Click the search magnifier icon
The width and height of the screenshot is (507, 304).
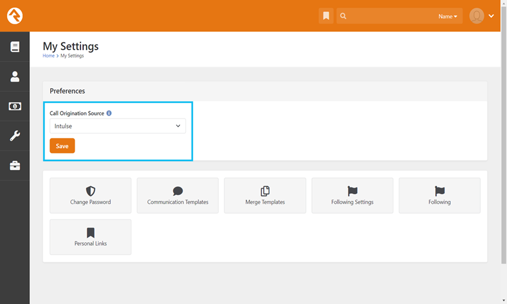click(x=343, y=16)
